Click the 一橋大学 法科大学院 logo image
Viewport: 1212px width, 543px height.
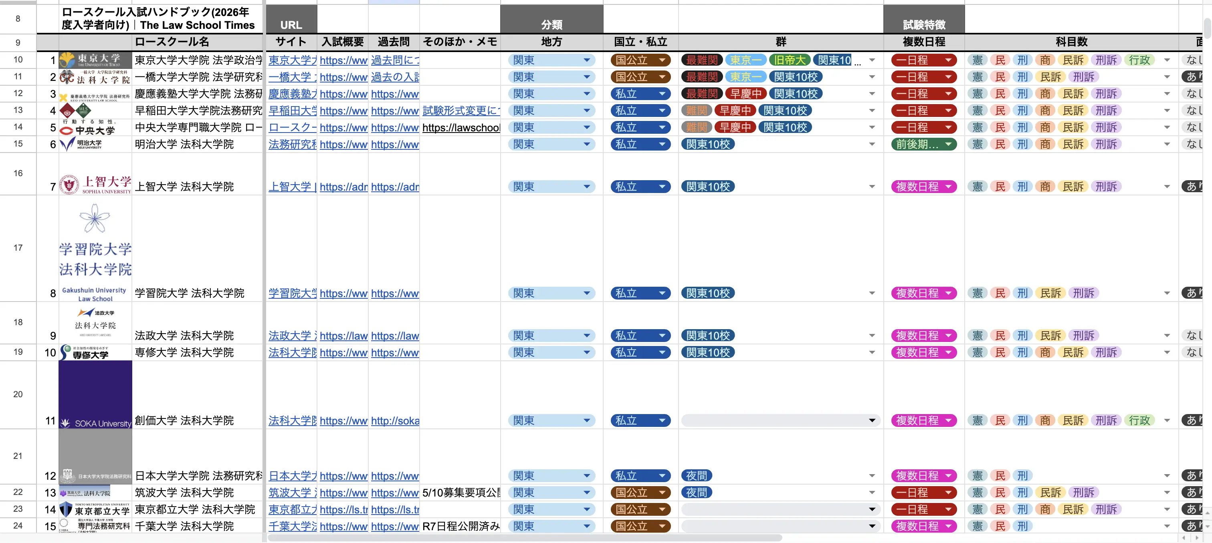pyautogui.click(x=95, y=76)
